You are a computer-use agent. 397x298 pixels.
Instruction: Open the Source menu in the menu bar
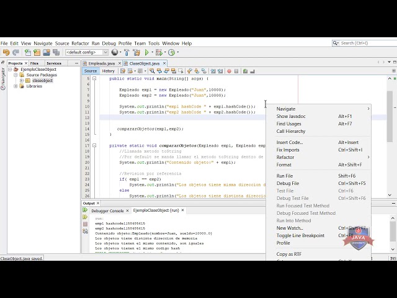pos(62,43)
